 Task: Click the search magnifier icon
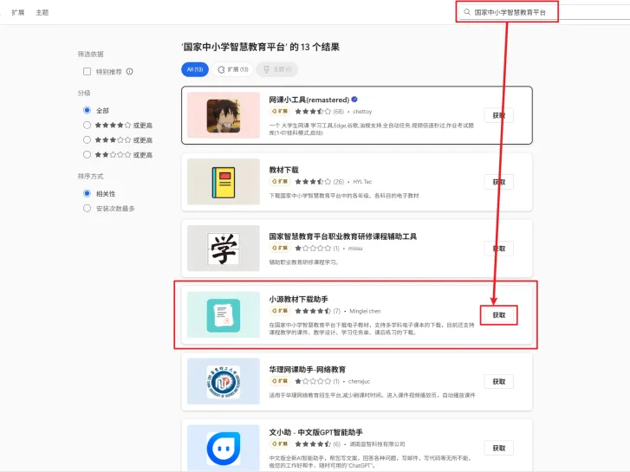(x=467, y=12)
